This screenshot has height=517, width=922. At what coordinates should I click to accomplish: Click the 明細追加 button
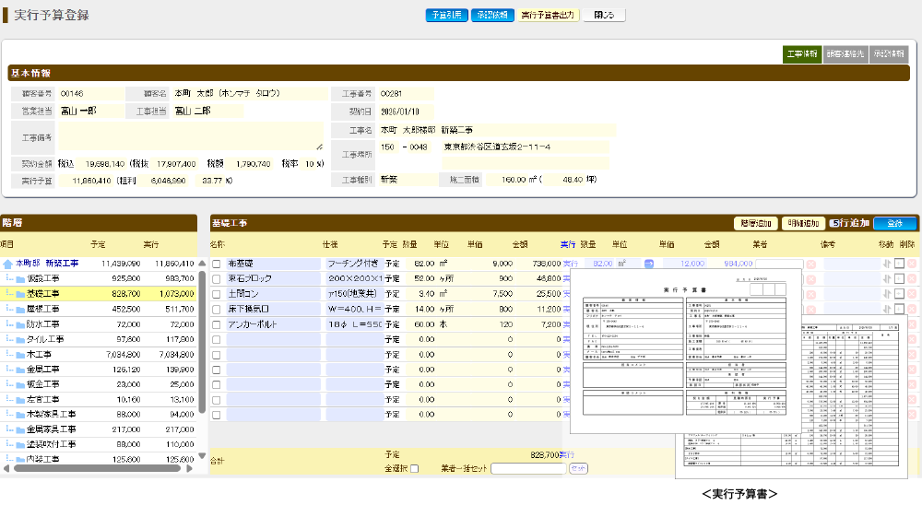(x=803, y=223)
